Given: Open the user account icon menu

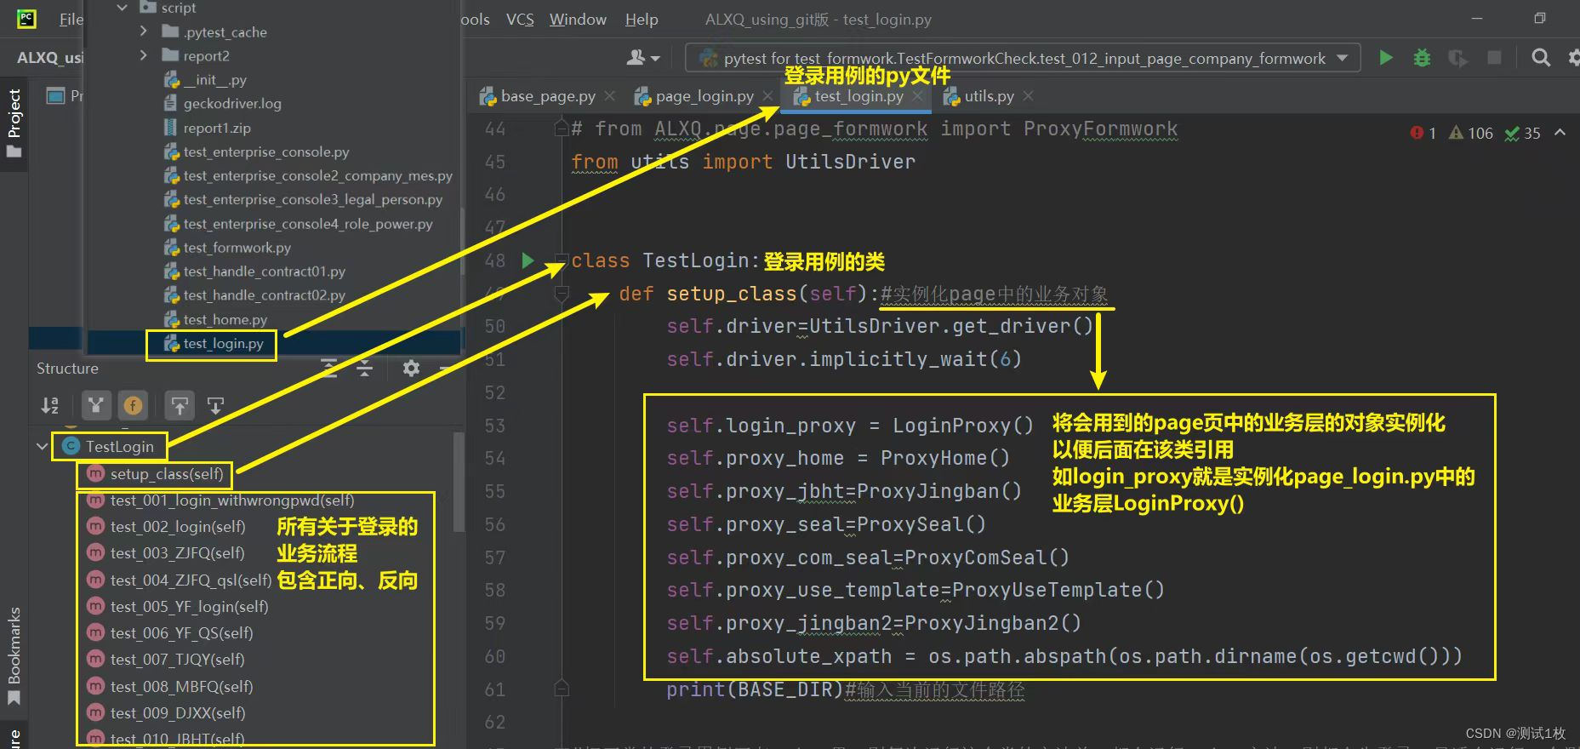Looking at the screenshot, I should coord(643,58).
